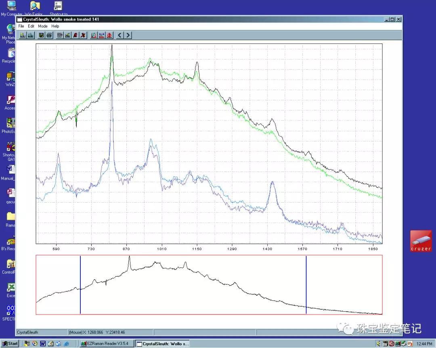Click the pencil-over-spectrum edit icon

coord(67,35)
